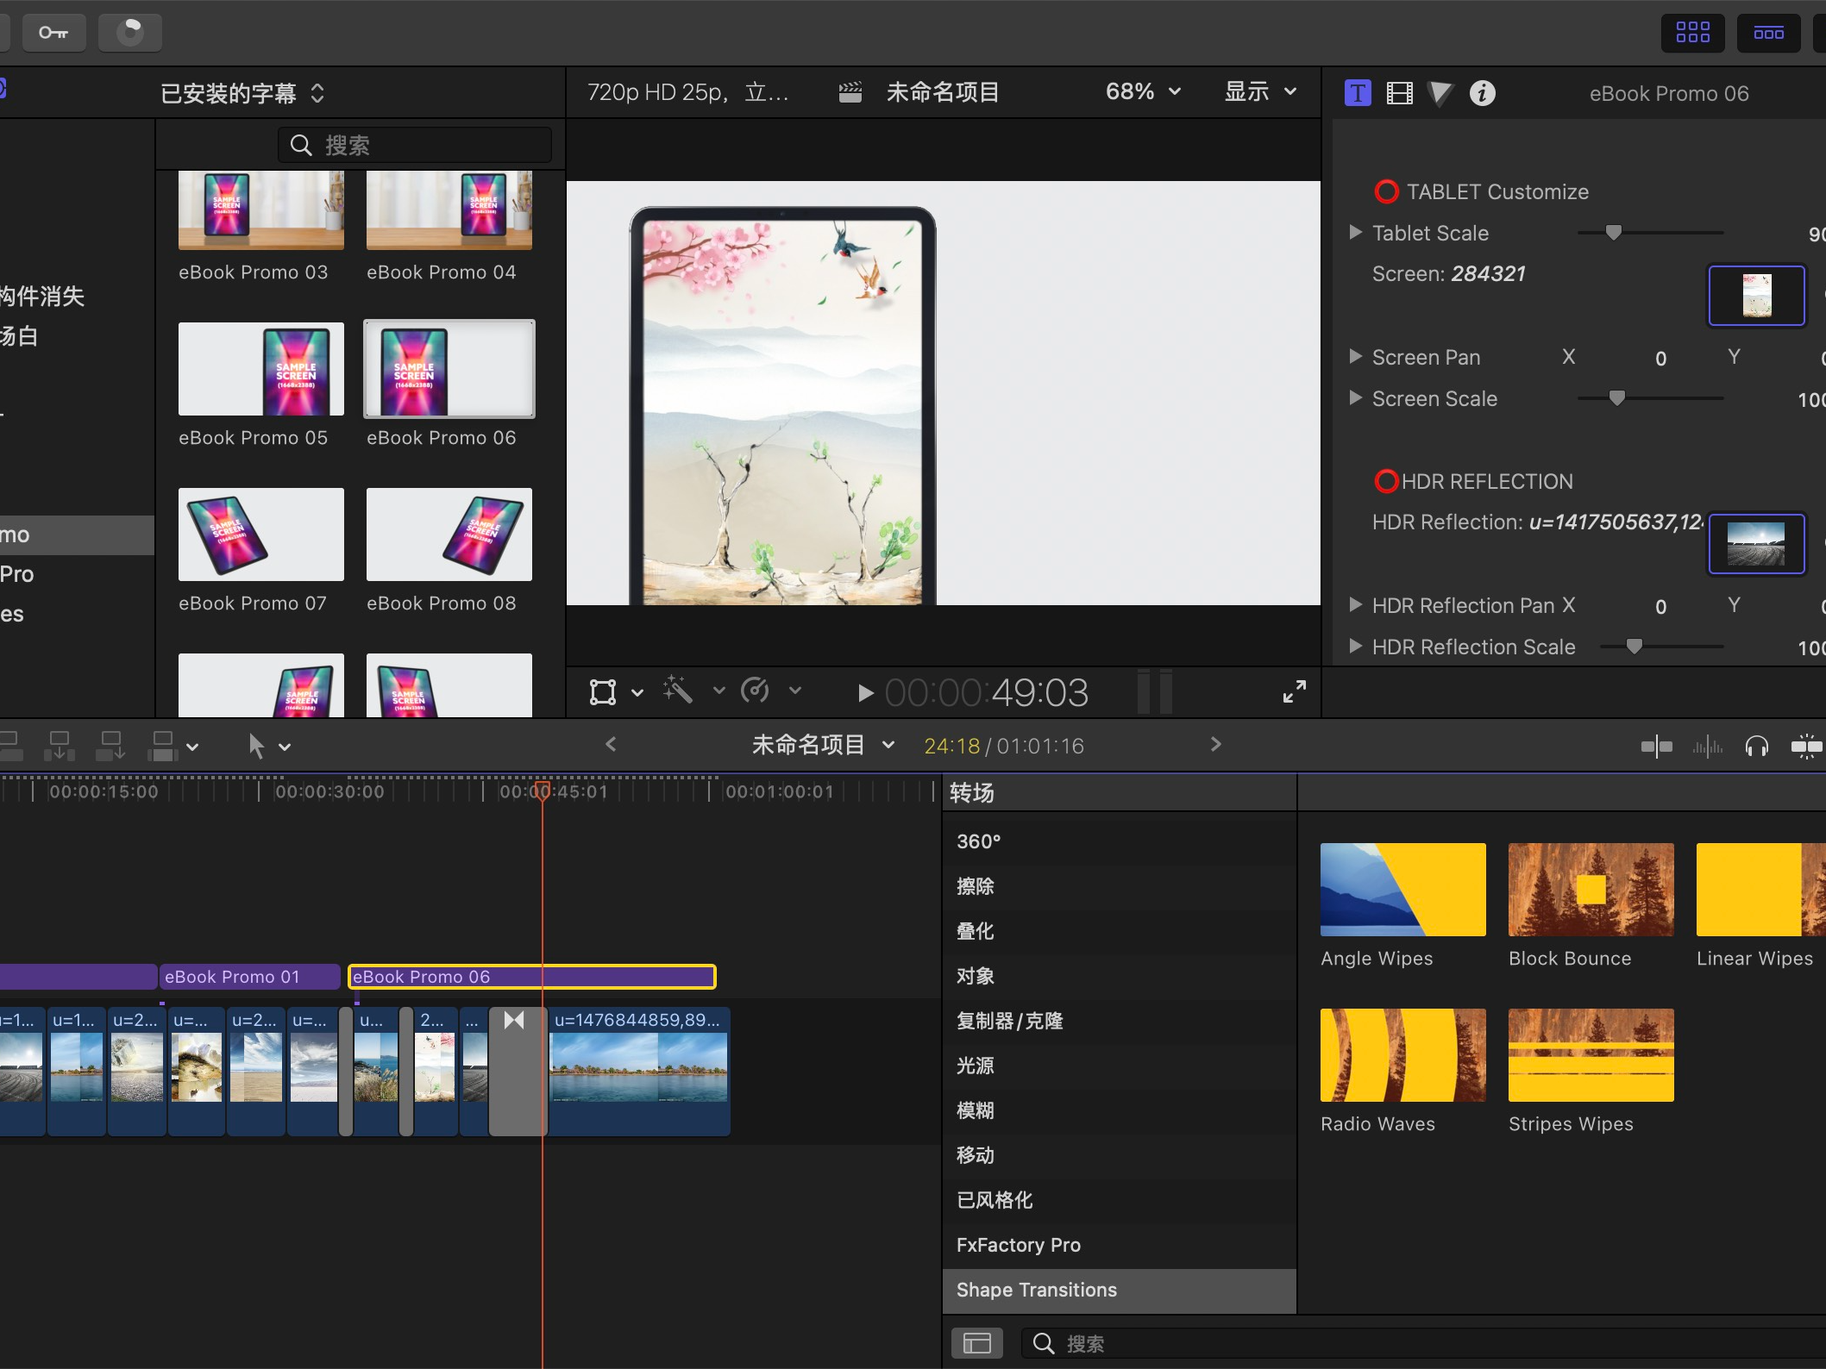This screenshot has height=1369, width=1826.
Task: Select the FxFactory Pro category
Action: pyautogui.click(x=1120, y=1245)
